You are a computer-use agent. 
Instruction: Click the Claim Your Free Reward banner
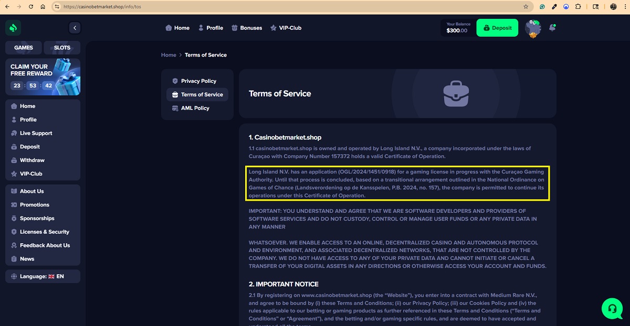pyautogui.click(x=43, y=77)
